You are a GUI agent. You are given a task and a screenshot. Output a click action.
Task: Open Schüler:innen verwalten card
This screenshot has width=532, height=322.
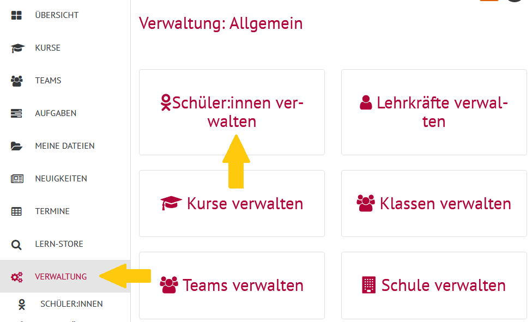tap(232, 112)
